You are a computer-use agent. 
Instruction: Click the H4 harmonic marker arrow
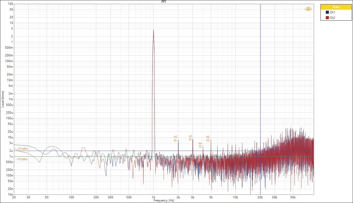(x=200, y=146)
